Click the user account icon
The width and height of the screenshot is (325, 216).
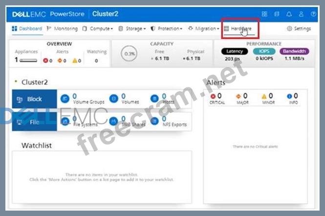pyautogui.click(x=302, y=14)
